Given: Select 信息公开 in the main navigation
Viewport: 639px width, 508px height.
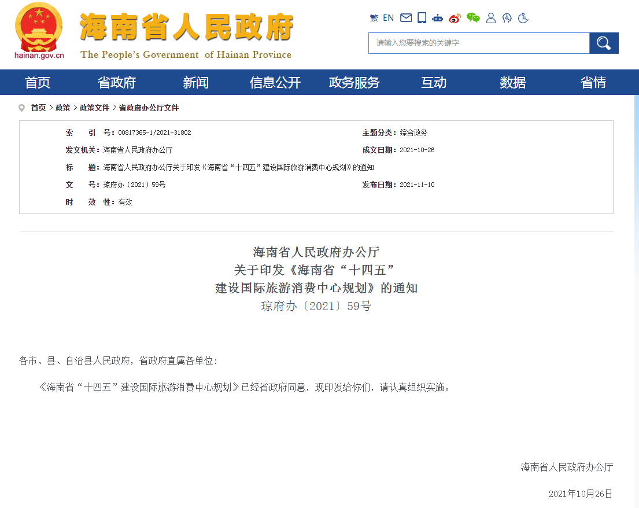Looking at the screenshot, I should (275, 83).
